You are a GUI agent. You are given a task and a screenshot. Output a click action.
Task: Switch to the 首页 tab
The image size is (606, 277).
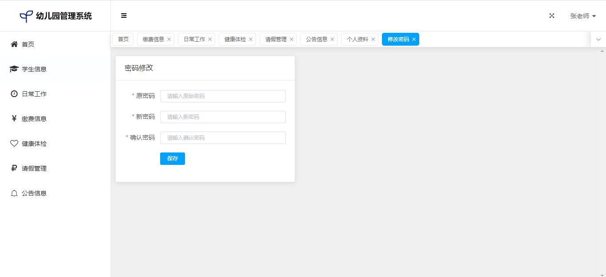pos(123,39)
